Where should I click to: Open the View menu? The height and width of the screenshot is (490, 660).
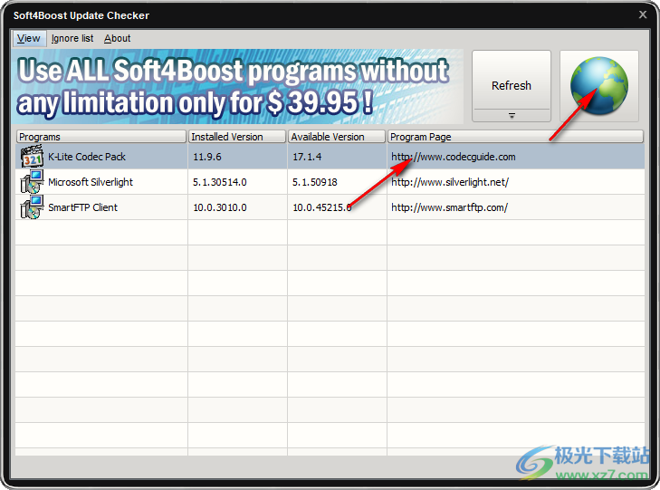click(x=29, y=38)
